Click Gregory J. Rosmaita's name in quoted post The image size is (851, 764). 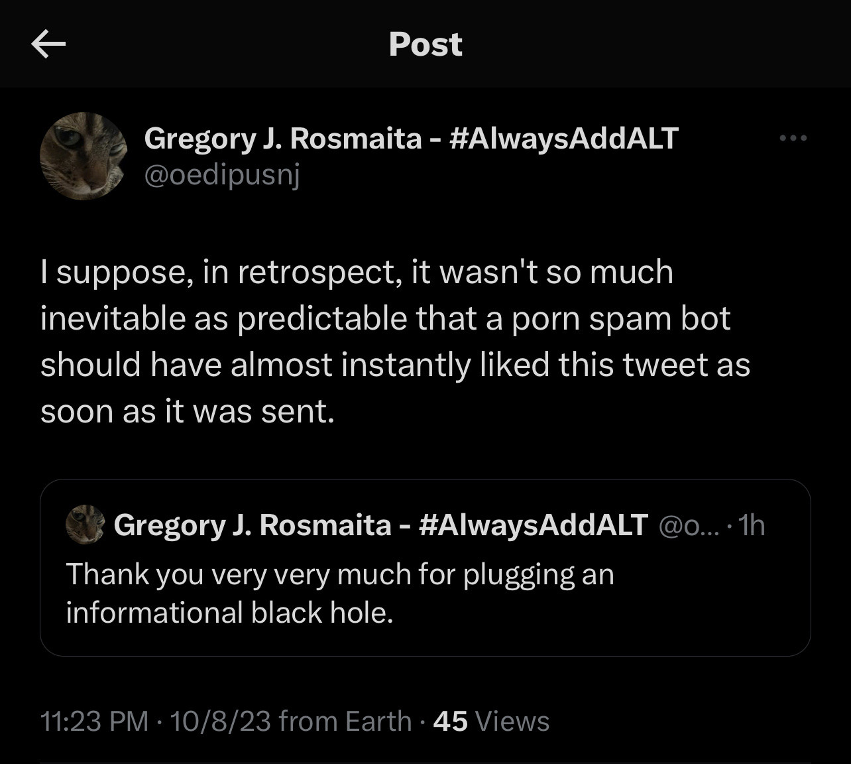253,525
